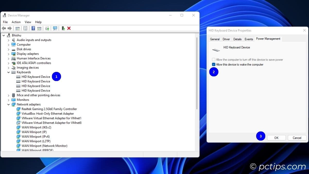Switch to the Driver tab
Viewport: 309px width, 174px height.
[x=226, y=39]
